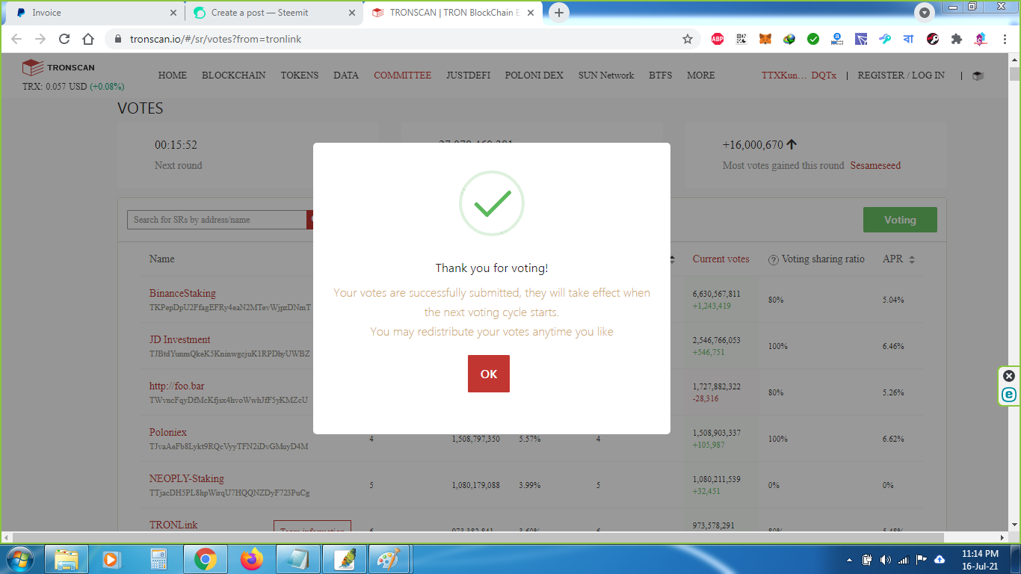Open Windows Explorer from the taskbar
The height and width of the screenshot is (574, 1021).
[67, 559]
